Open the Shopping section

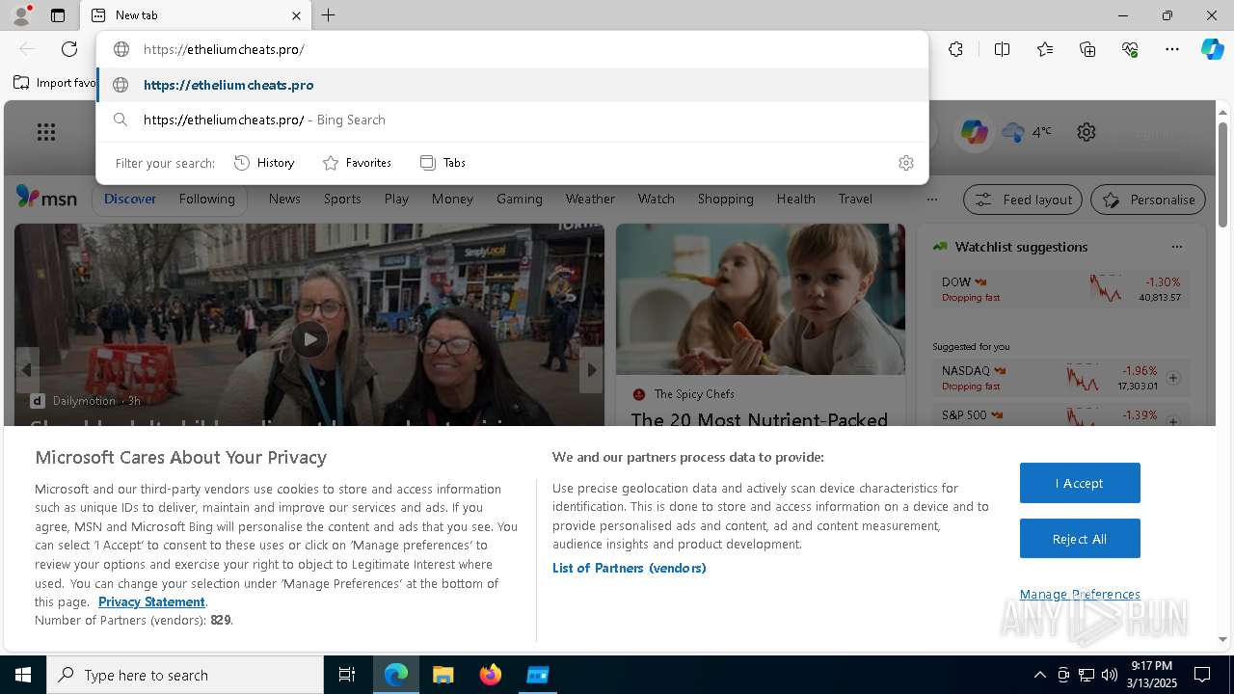pyautogui.click(x=726, y=199)
